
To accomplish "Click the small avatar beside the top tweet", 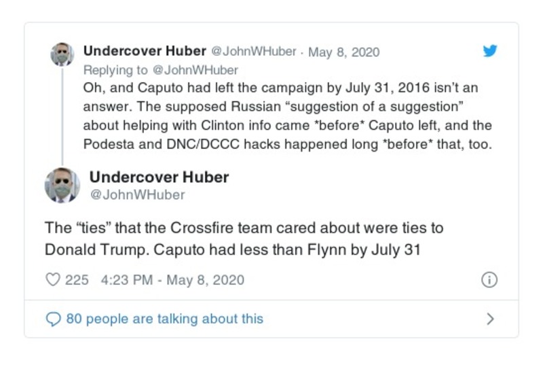I will pos(62,54).
